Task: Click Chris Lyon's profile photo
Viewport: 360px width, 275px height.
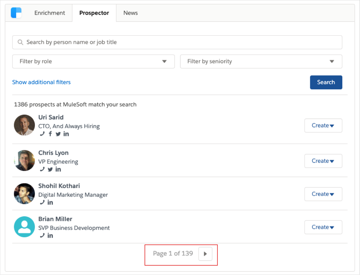Action: point(24,160)
